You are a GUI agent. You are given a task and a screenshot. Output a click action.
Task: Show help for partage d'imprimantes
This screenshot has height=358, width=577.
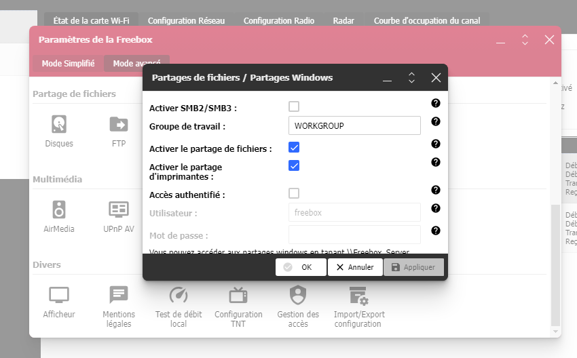click(436, 162)
